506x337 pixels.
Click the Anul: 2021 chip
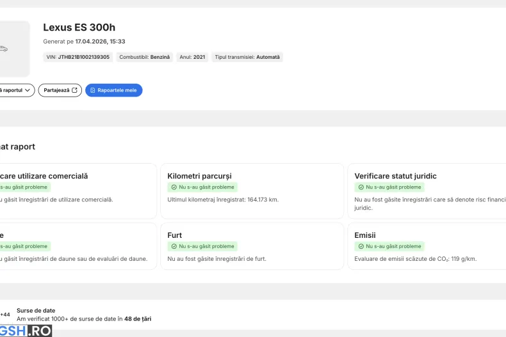[x=192, y=57]
